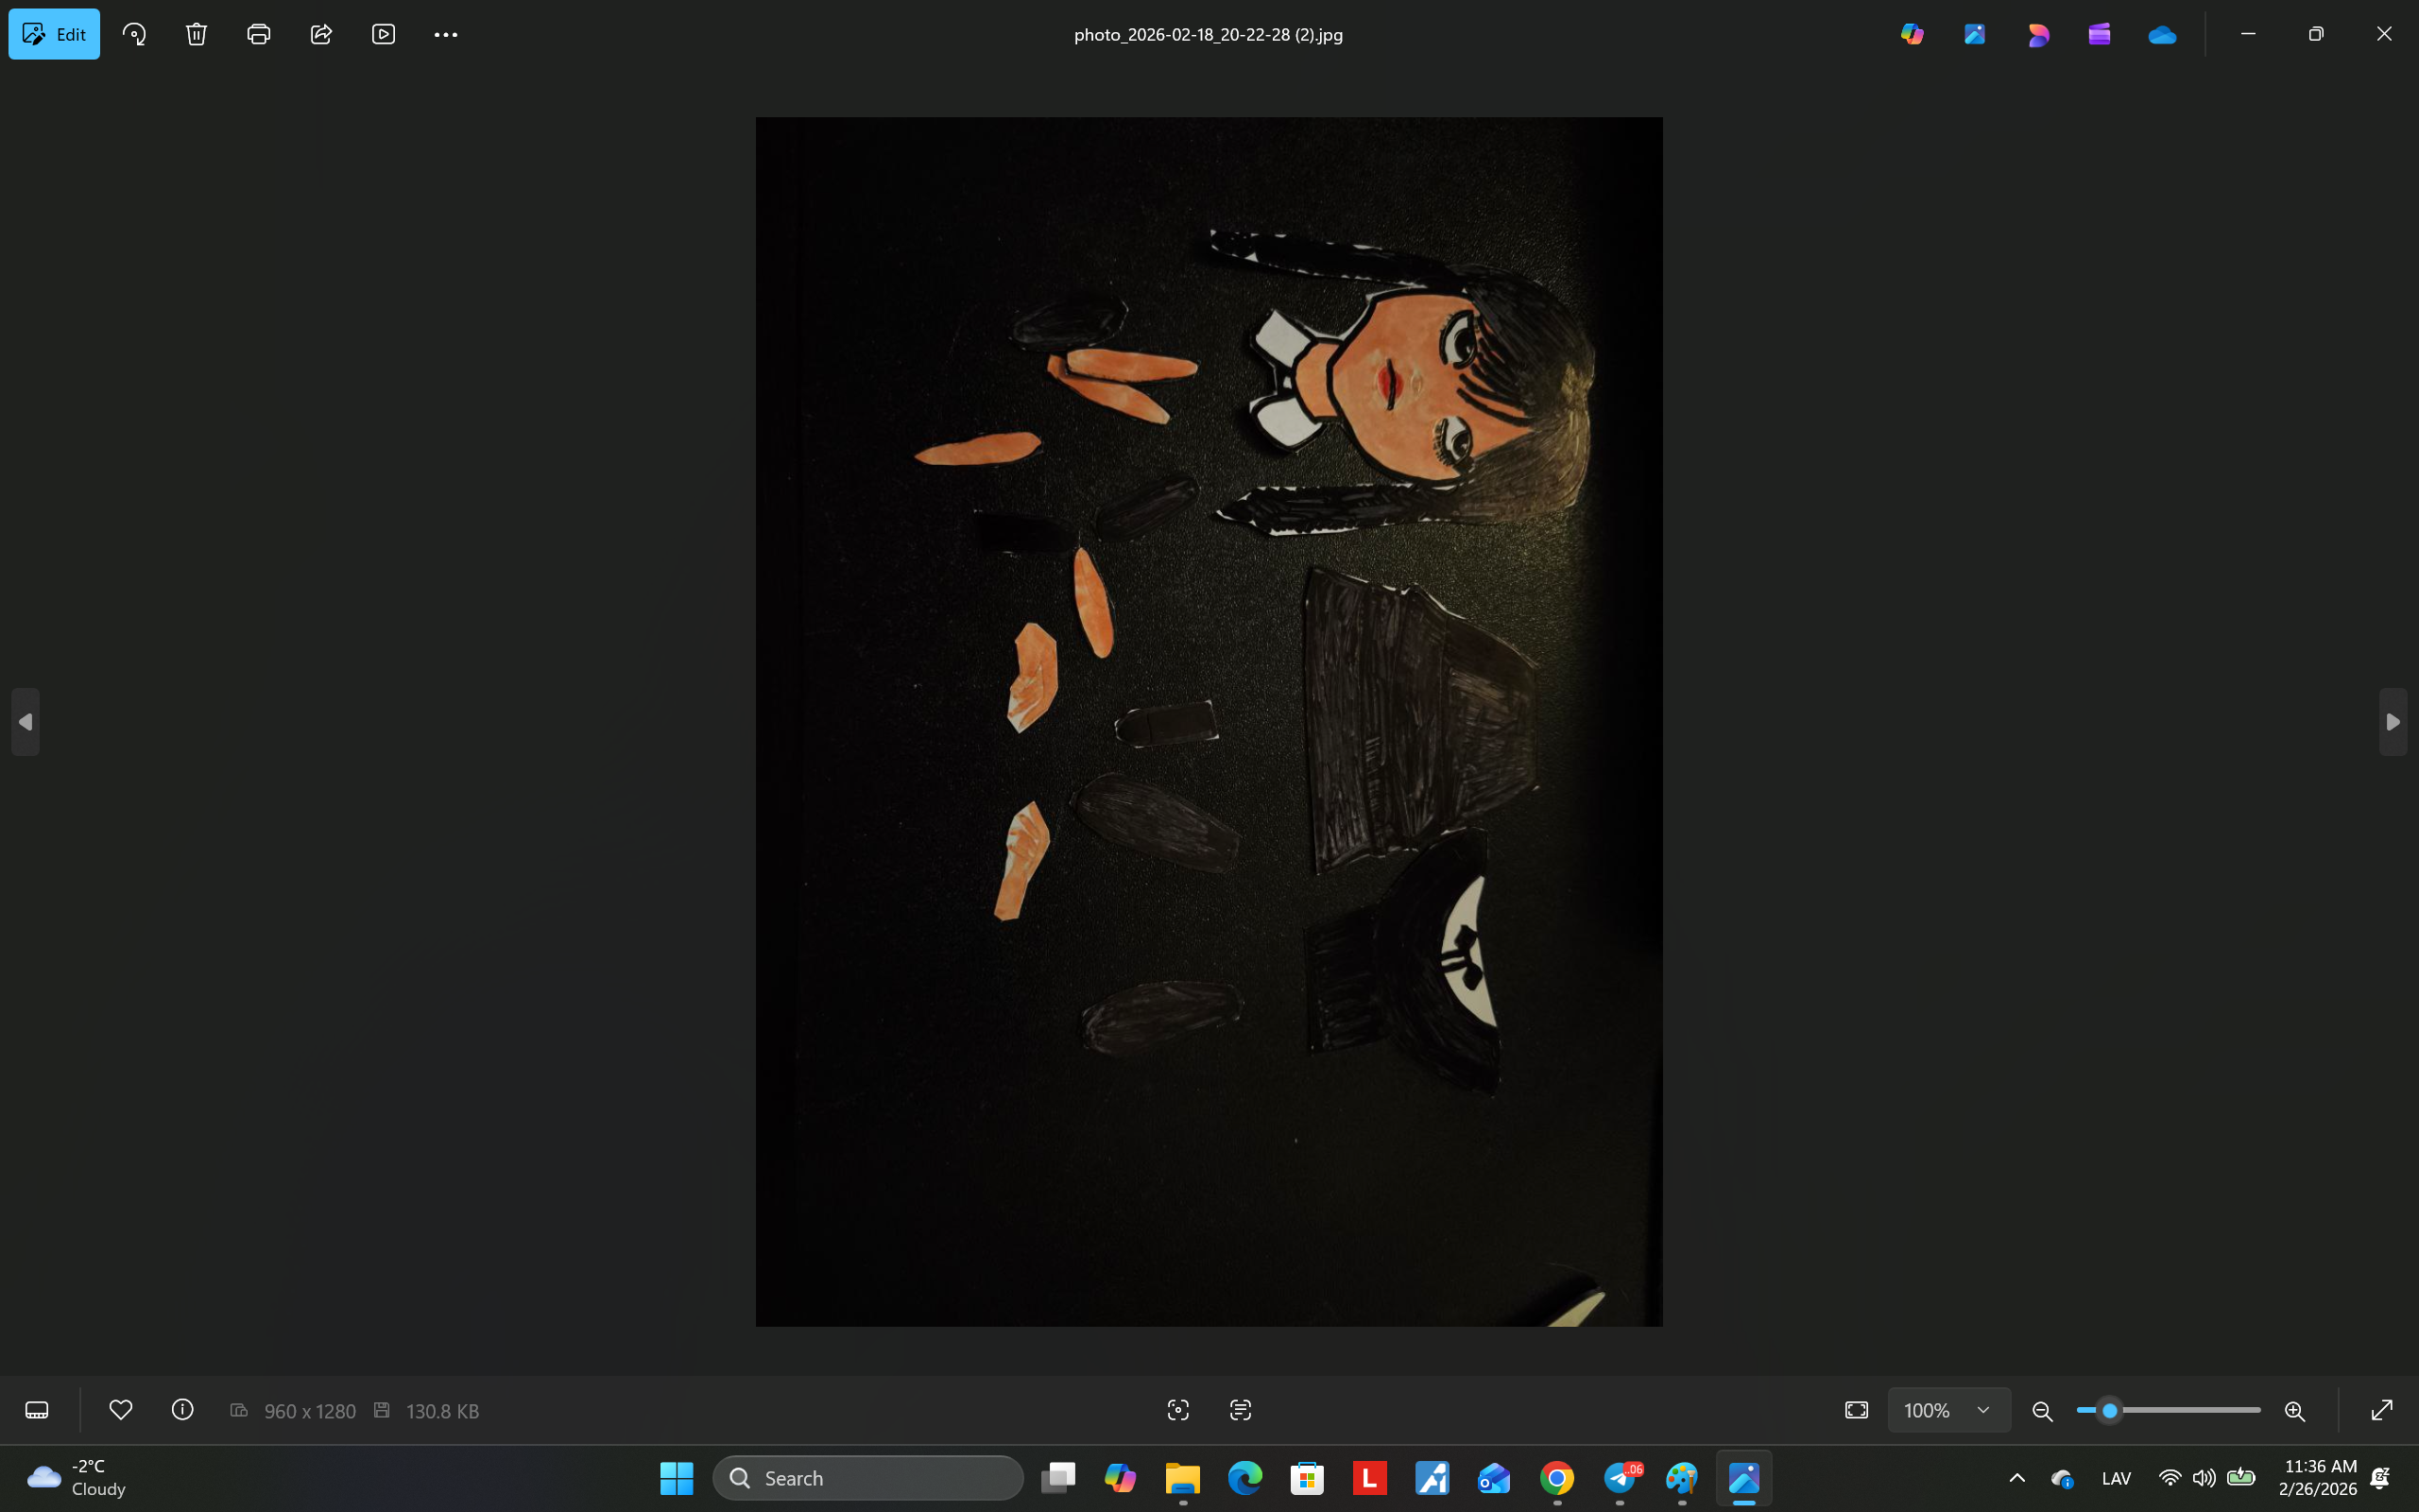Expand the 100% zoom dropdown
Viewport: 2419px width, 1512px height.
point(1983,1410)
